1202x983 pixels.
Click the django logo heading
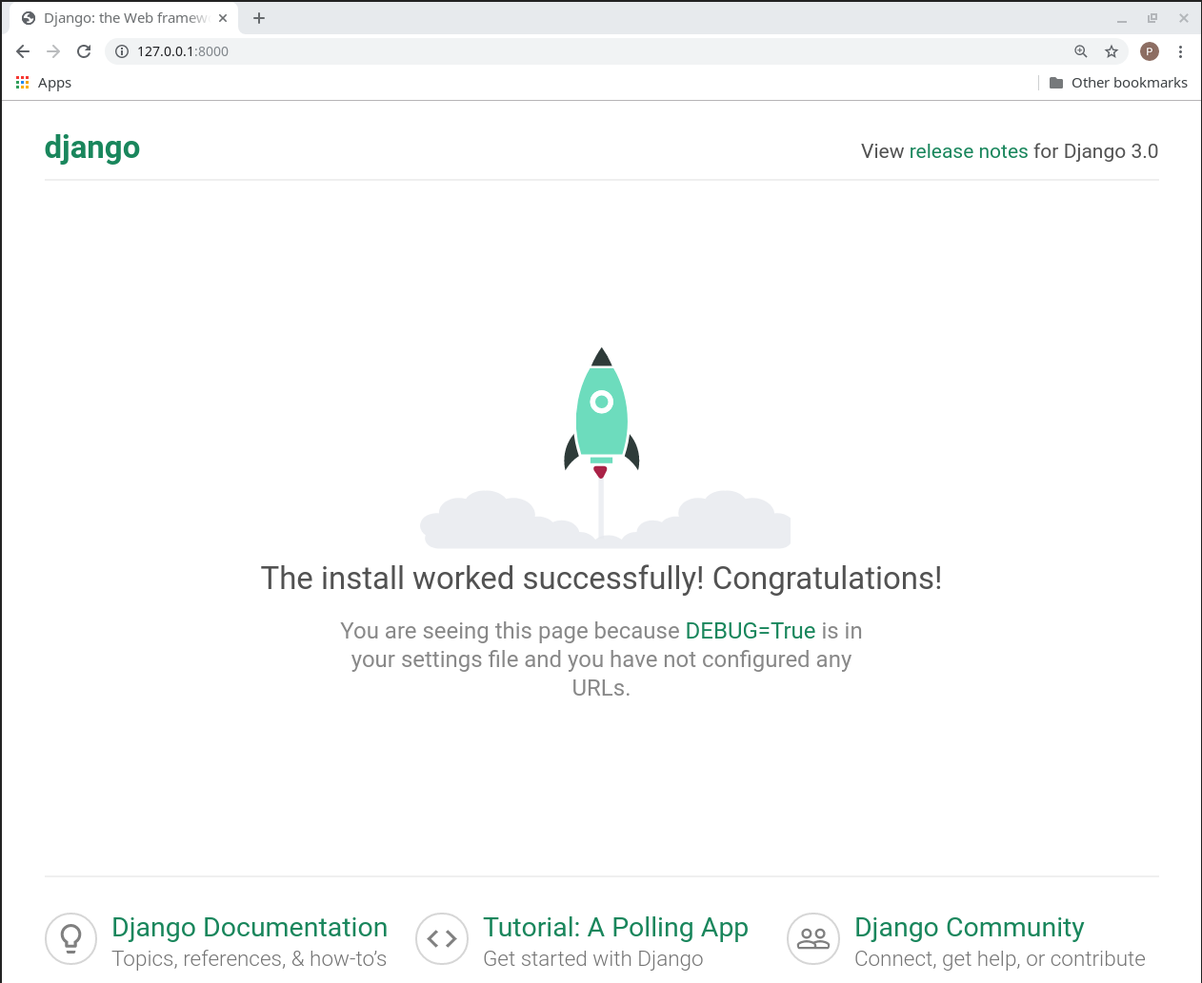pyautogui.click(x=92, y=148)
